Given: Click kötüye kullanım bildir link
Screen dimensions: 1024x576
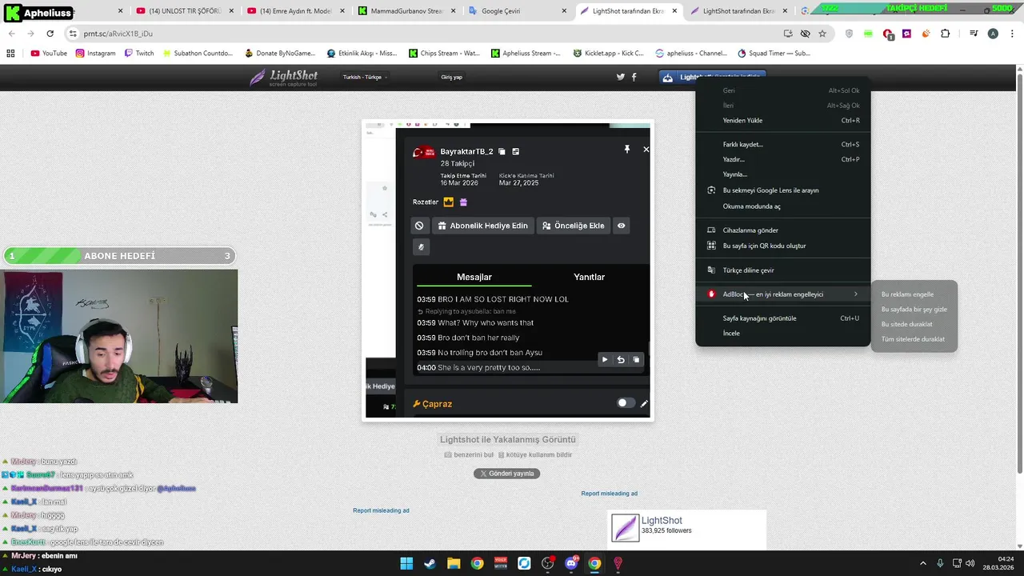Looking at the screenshot, I should point(535,455).
